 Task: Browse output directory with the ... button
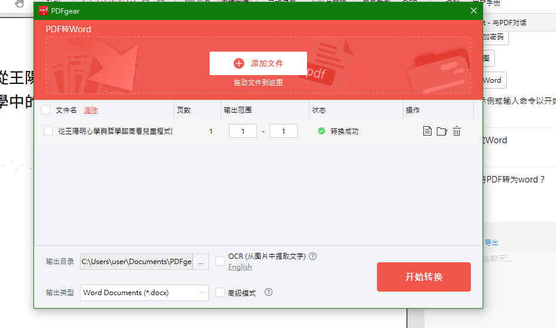pyautogui.click(x=201, y=262)
